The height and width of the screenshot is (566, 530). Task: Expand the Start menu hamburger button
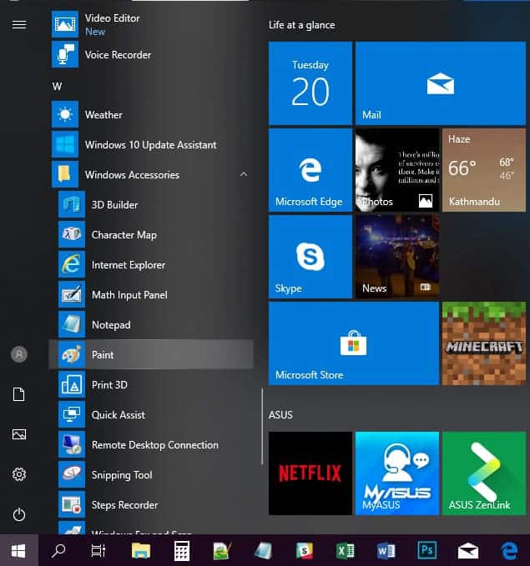tap(19, 24)
